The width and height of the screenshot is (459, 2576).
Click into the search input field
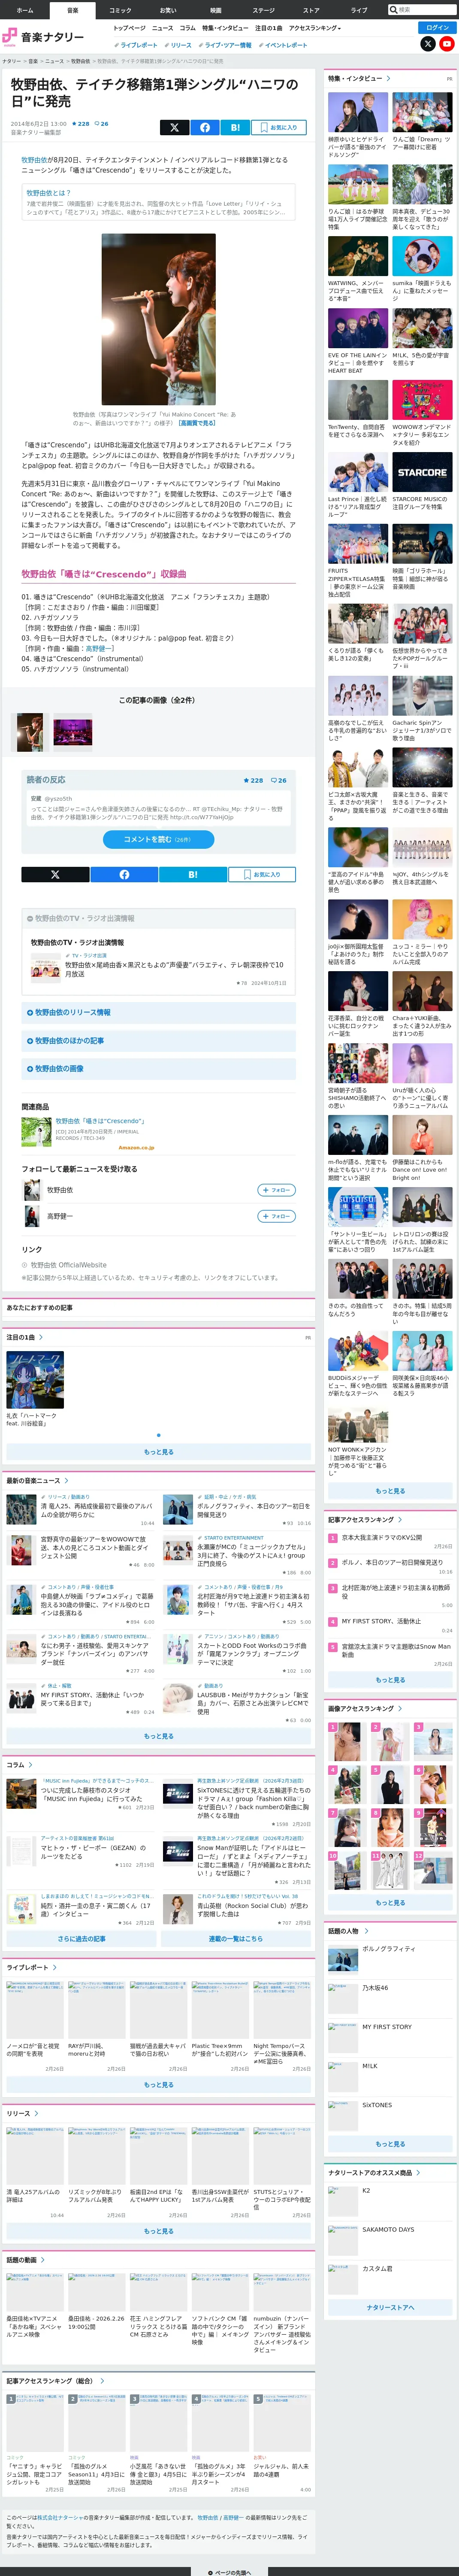[426, 9]
